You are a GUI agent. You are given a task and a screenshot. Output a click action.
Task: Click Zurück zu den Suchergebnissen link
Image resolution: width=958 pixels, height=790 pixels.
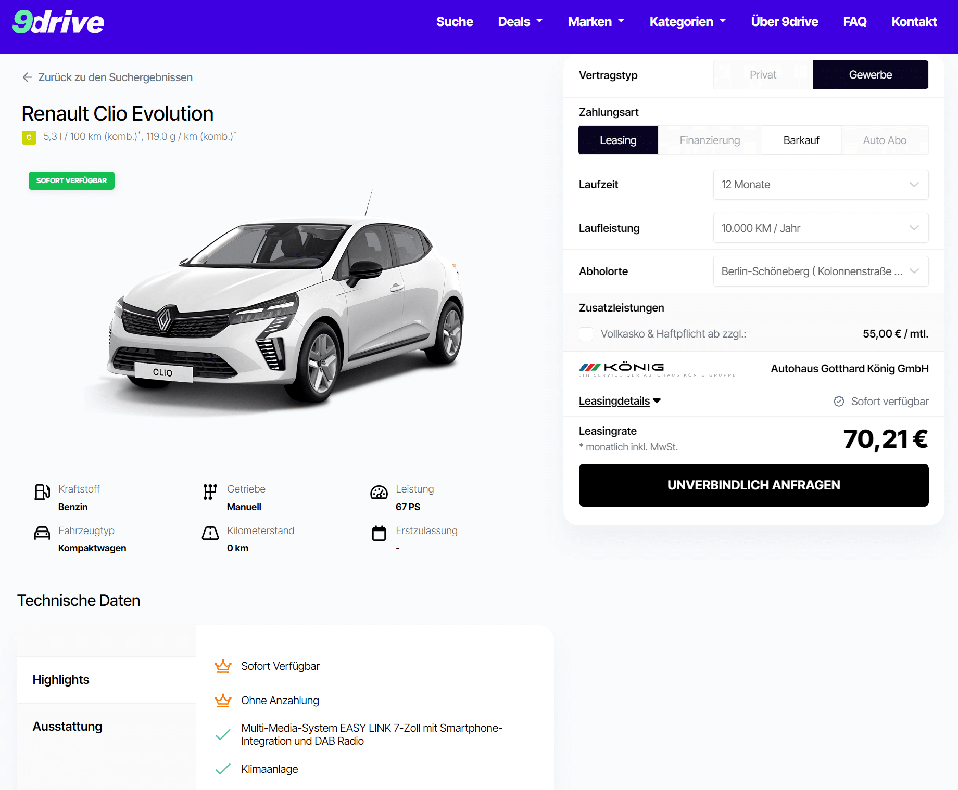tap(107, 77)
